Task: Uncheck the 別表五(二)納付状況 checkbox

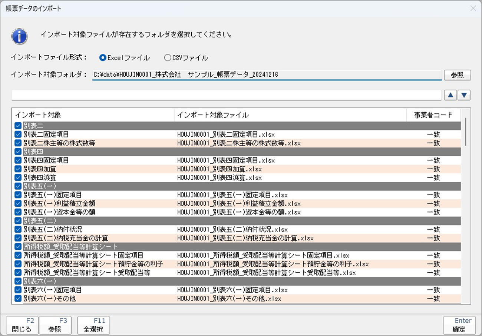Action: coord(18,229)
